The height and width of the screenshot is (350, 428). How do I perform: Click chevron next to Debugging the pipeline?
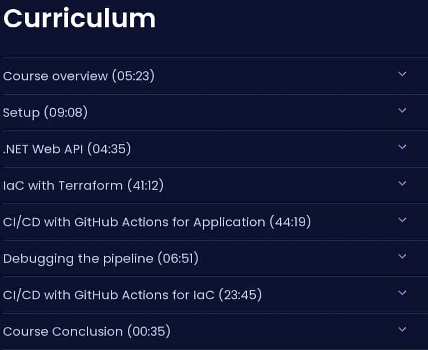(402, 257)
